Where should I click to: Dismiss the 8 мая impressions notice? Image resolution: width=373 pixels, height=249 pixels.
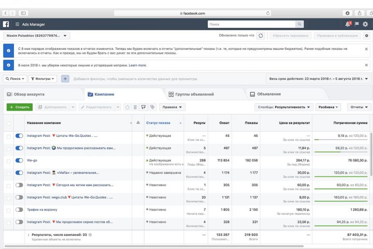[366, 49]
